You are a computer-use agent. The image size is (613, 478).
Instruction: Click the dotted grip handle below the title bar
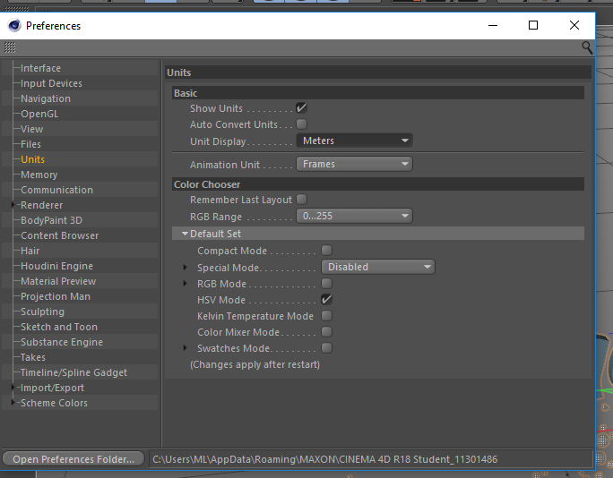pyautogui.click(x=10, y=47)
